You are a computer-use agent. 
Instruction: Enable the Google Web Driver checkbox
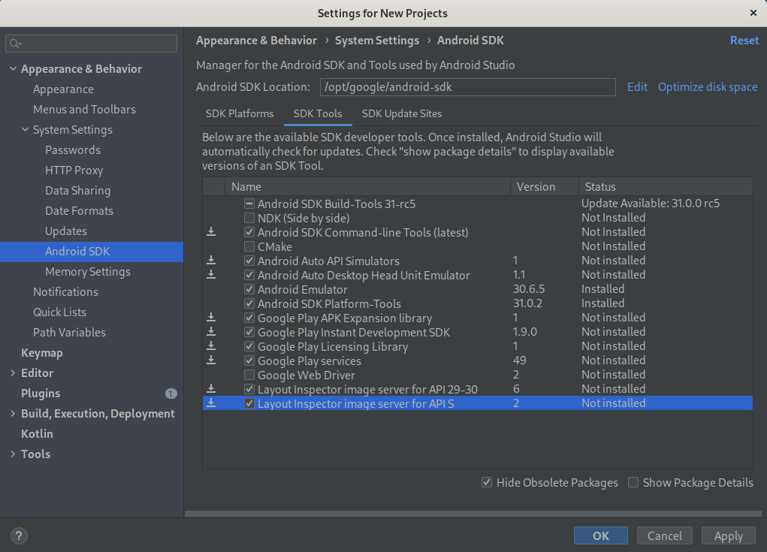tap(249, 375)
